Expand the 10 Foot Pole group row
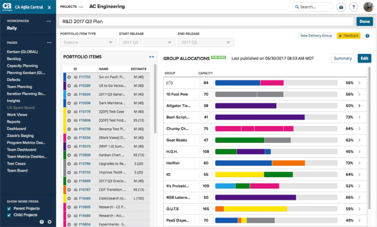 (x=359, y=95)
